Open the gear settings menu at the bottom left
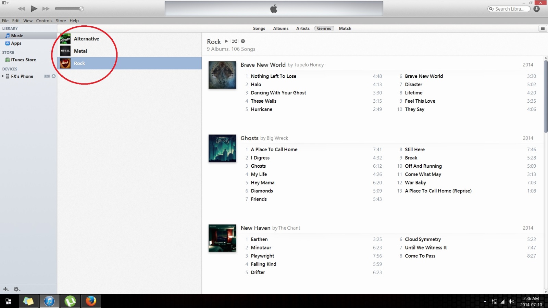The height and width of the screenshot is (308, 548). pyautogui.click(x=16, y=289)
